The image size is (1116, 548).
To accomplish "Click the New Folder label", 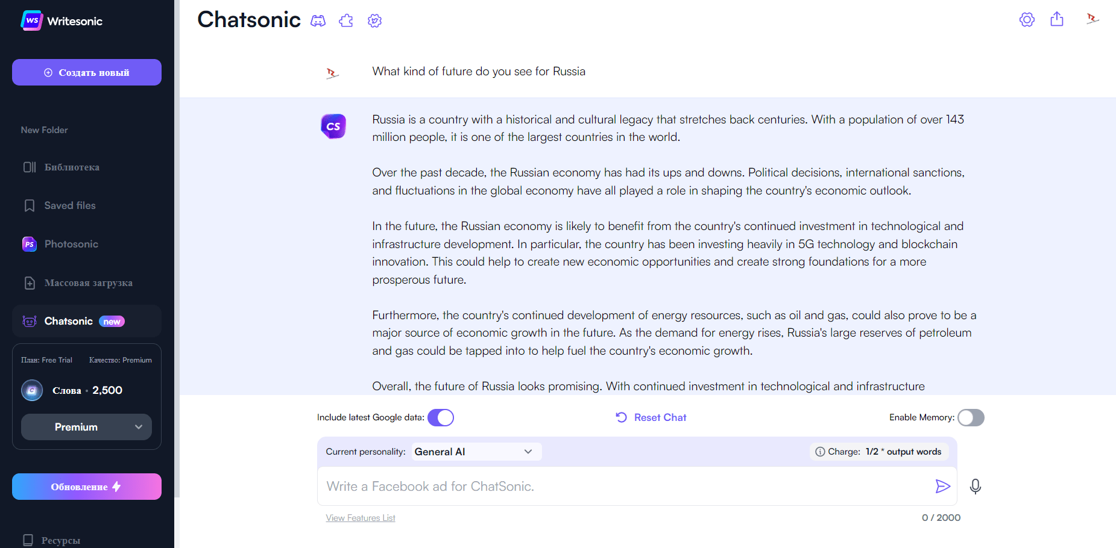I will tap(45, 130).
